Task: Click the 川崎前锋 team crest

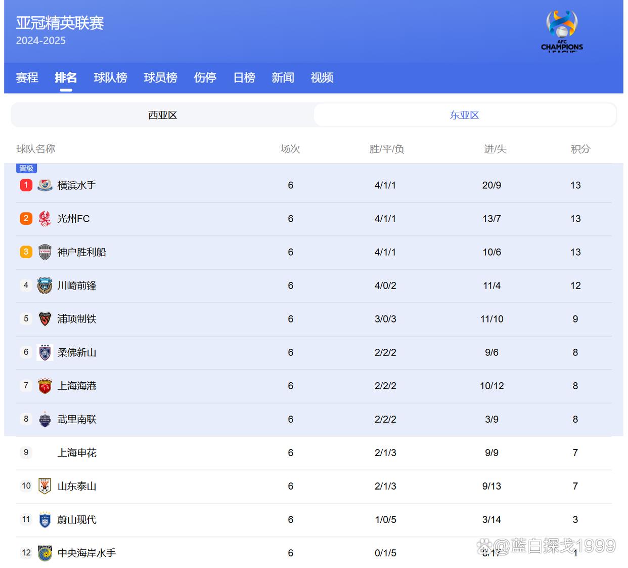Action: point(45,286)
